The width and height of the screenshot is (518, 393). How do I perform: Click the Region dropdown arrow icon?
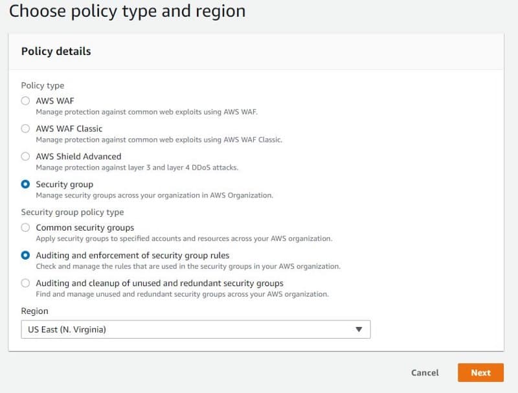[359, 330]
